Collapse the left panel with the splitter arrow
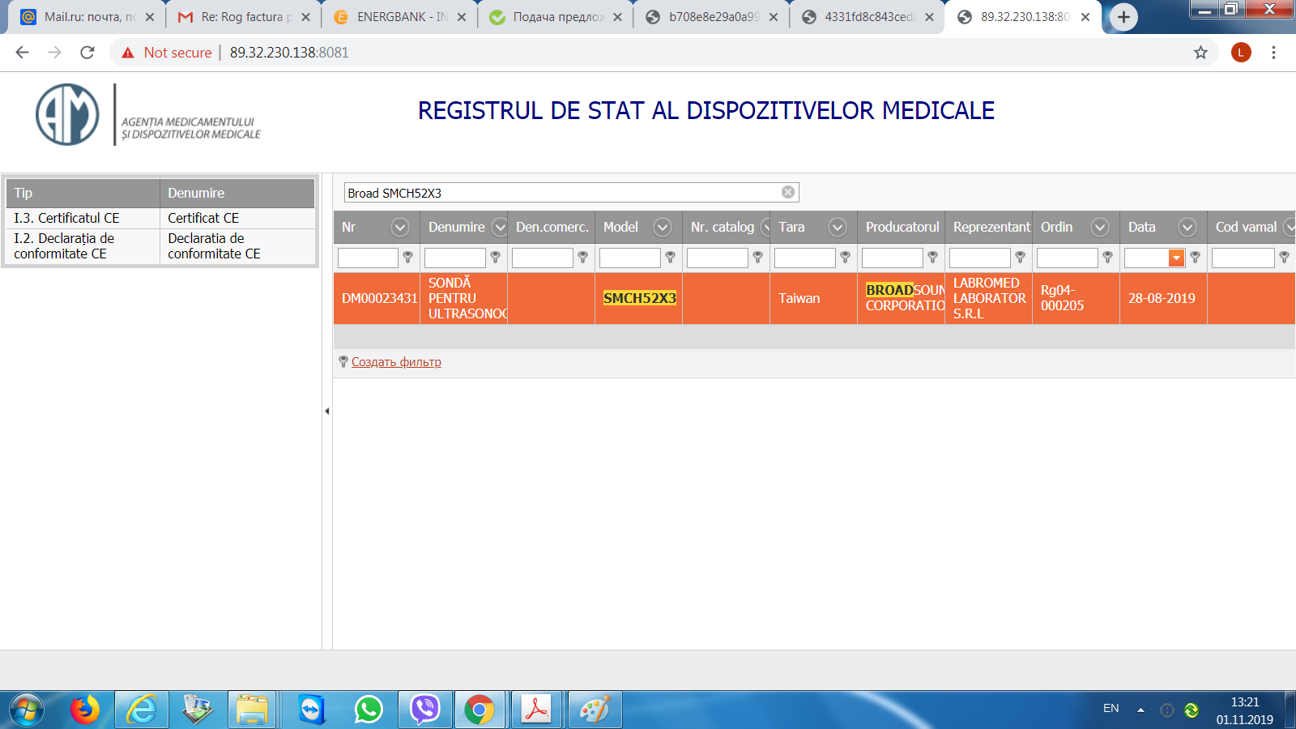This screenshot has width=1296, height=729. (326, 411)
